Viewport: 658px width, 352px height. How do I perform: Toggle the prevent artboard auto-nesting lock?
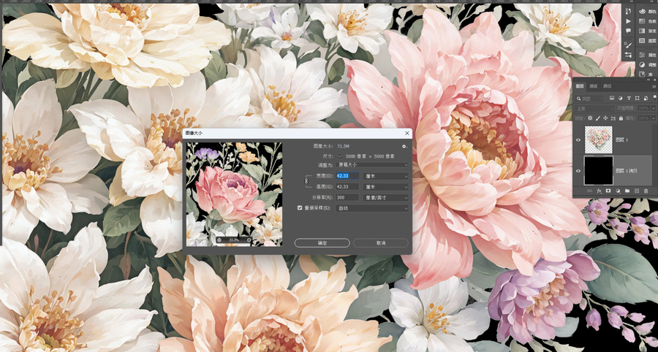(613, 118)
